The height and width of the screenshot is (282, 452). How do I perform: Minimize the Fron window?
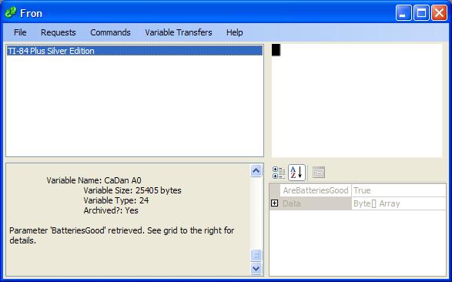coord(403,13)
